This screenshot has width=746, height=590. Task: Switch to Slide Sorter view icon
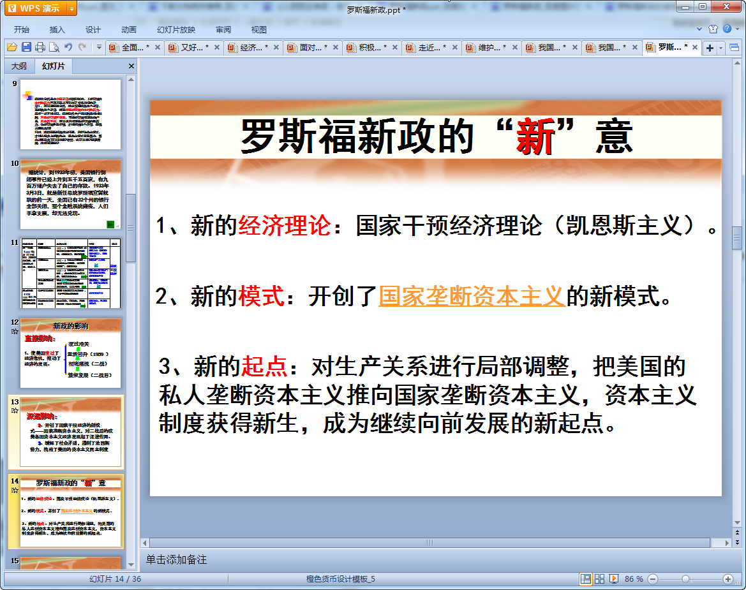point(599,579)
